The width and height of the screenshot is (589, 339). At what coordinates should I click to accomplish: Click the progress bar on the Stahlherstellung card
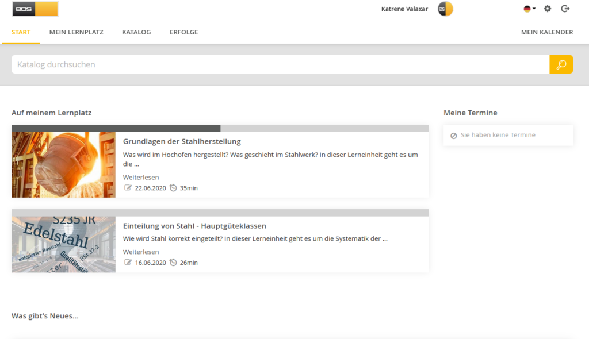[219, 128]
